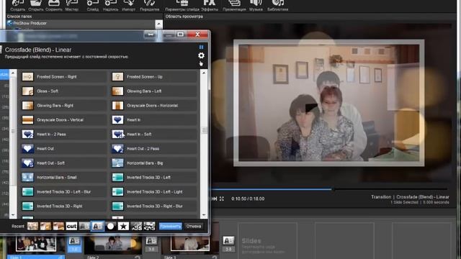Click the Переделка (Remix) toolbar icon
The width and height of the screenshot is (461, 259).
[149, 4]
